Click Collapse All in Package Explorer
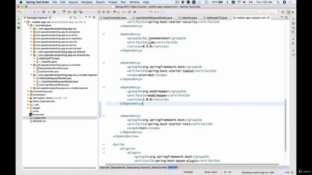The width and height of the screenshot is (312, 175). point(71,17)
